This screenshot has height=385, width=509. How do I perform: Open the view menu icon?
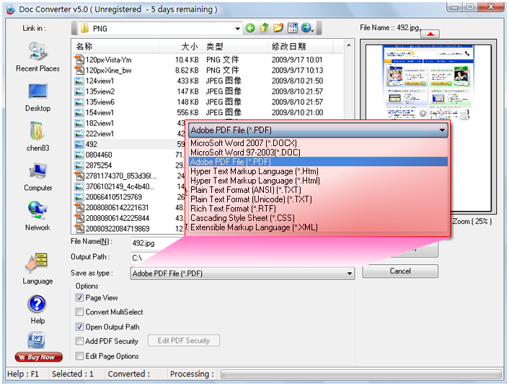(x=293, y=28)
